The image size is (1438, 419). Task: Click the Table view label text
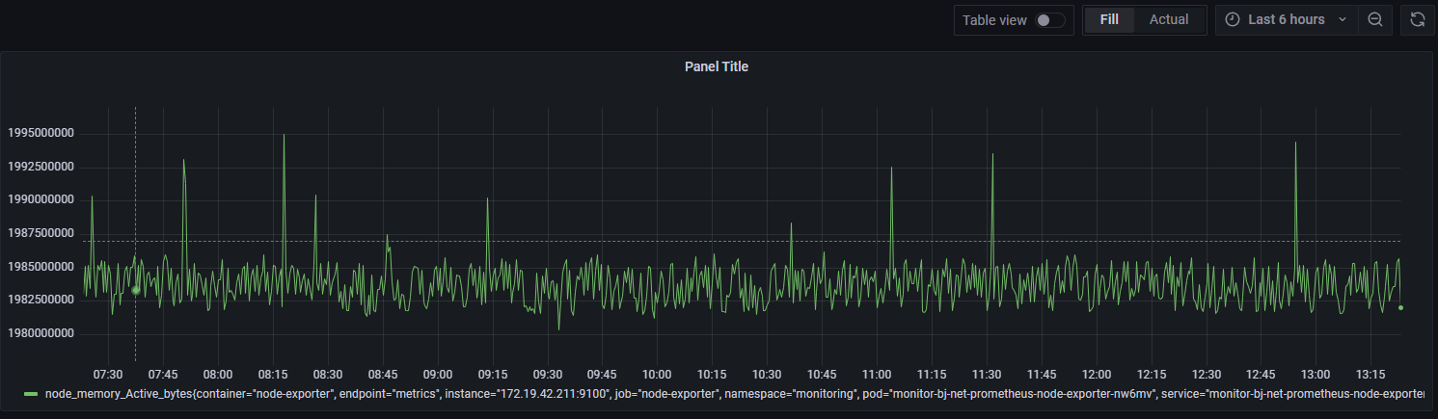(x=994, y=20)
